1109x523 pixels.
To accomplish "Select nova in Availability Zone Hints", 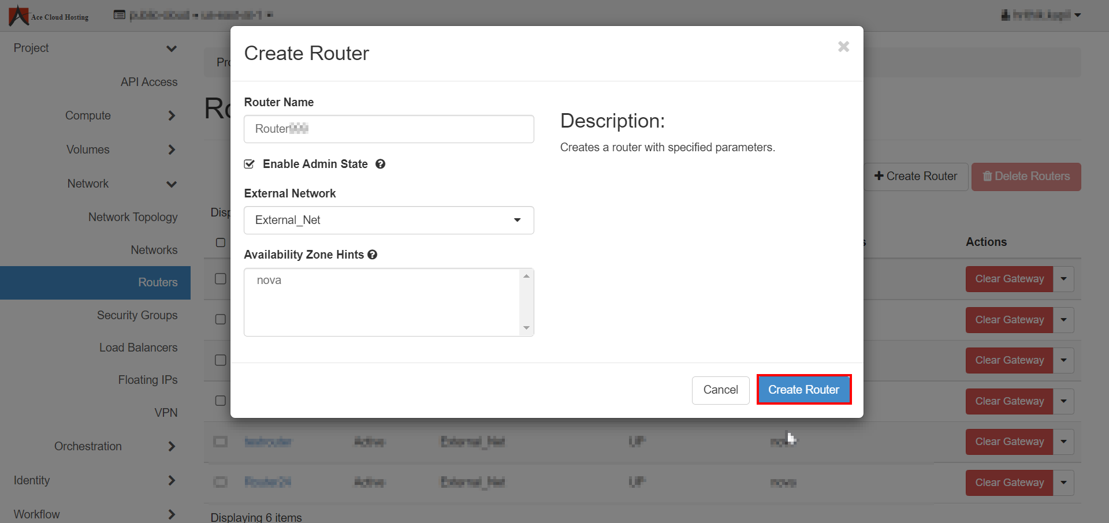I will pyautogui.click(x=269, y=281).
